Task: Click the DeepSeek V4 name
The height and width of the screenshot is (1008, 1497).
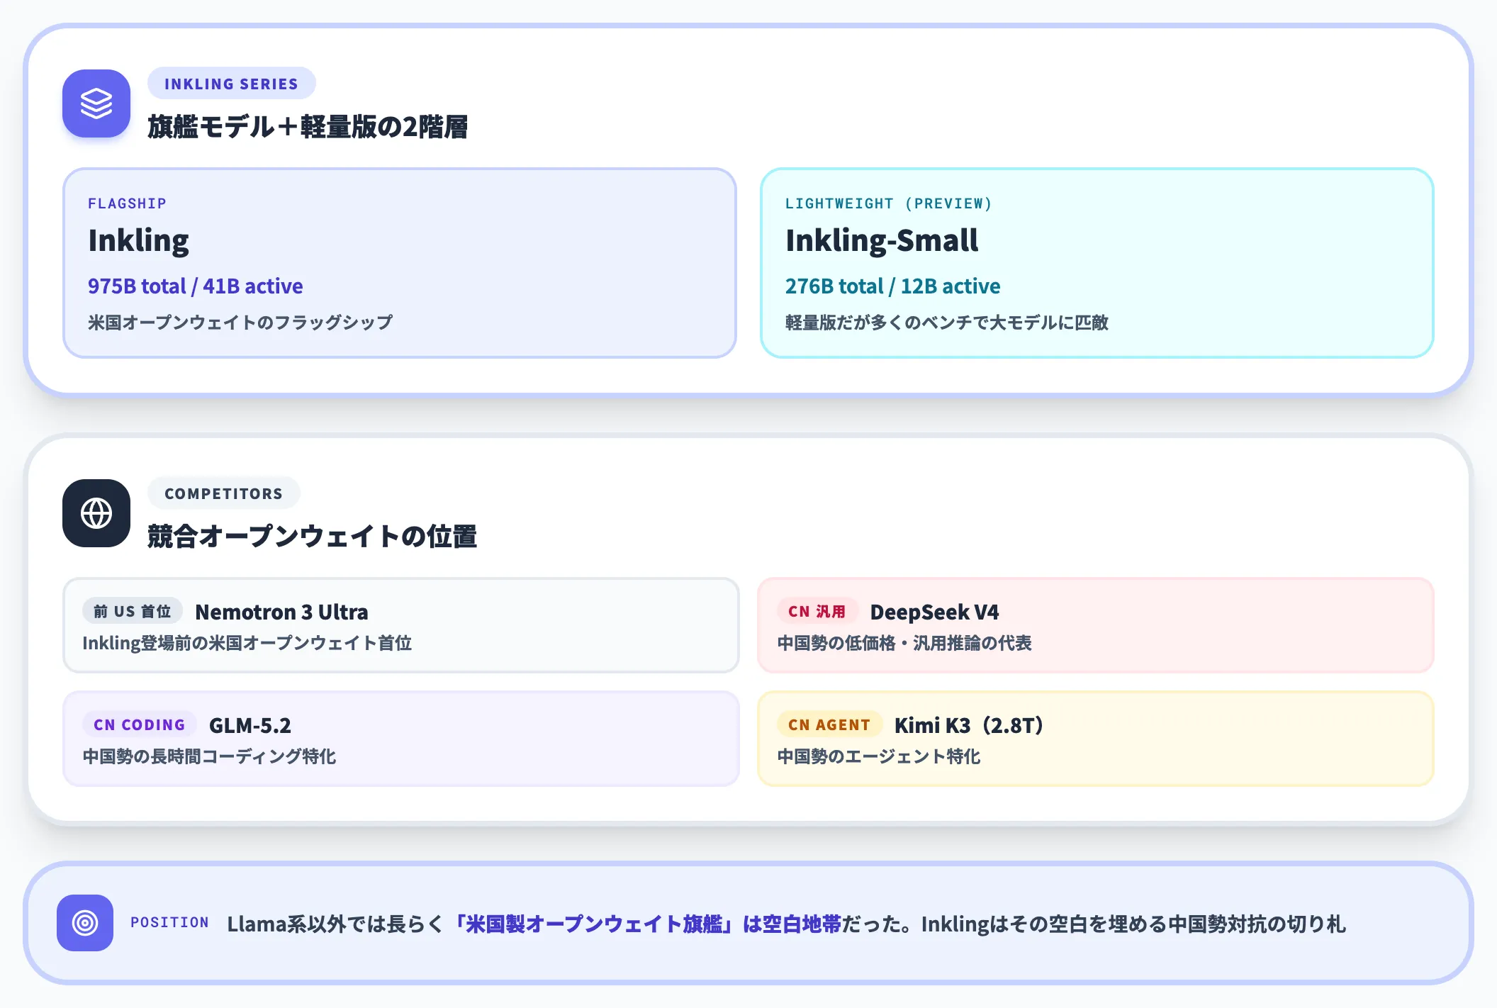Action: point(934,612)
